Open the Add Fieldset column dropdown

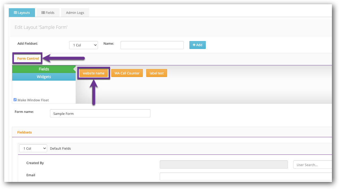(x=84, y=45)
